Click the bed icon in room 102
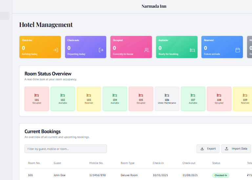 (x=63, y=95)
